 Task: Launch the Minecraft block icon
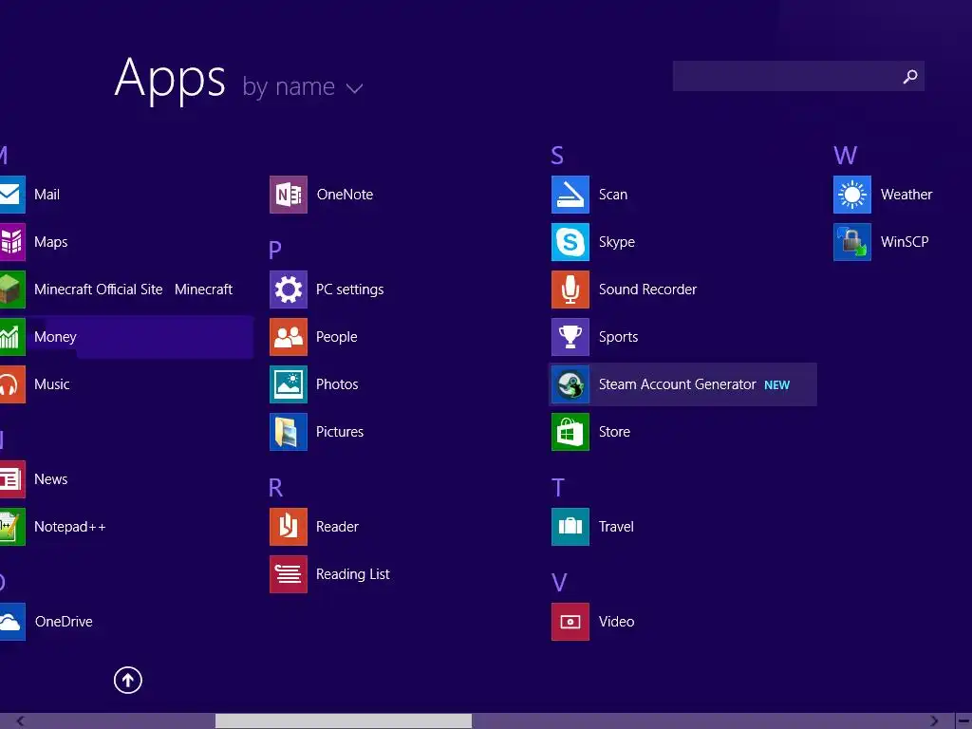click(12, 290)
